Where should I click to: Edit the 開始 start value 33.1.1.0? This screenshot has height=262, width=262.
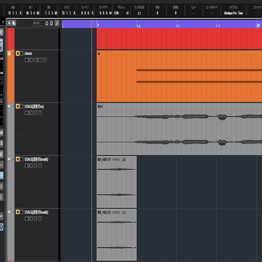15,13
